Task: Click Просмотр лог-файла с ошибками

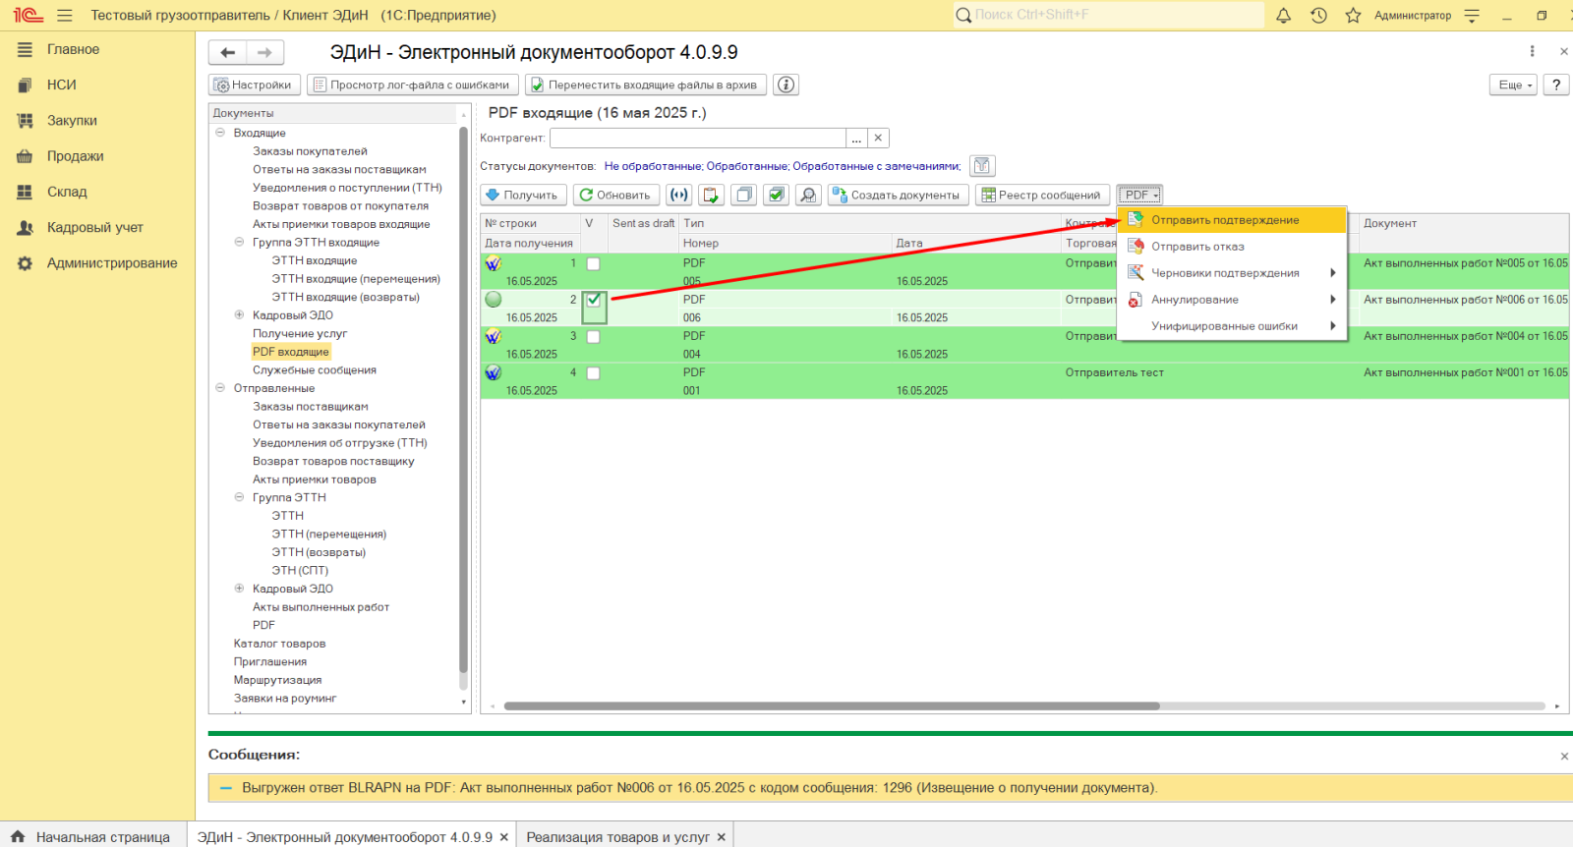Action: (413, 85)
